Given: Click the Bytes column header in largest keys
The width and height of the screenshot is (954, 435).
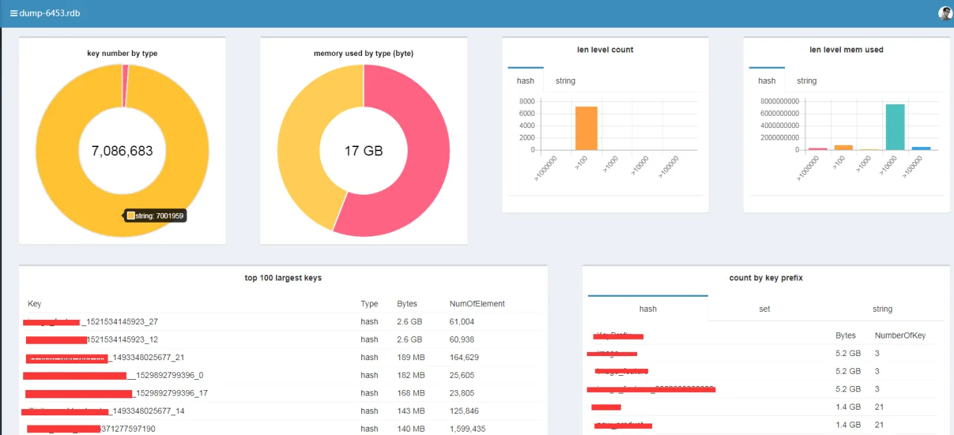Looking at the screenshot, I should tap(407, 304).
